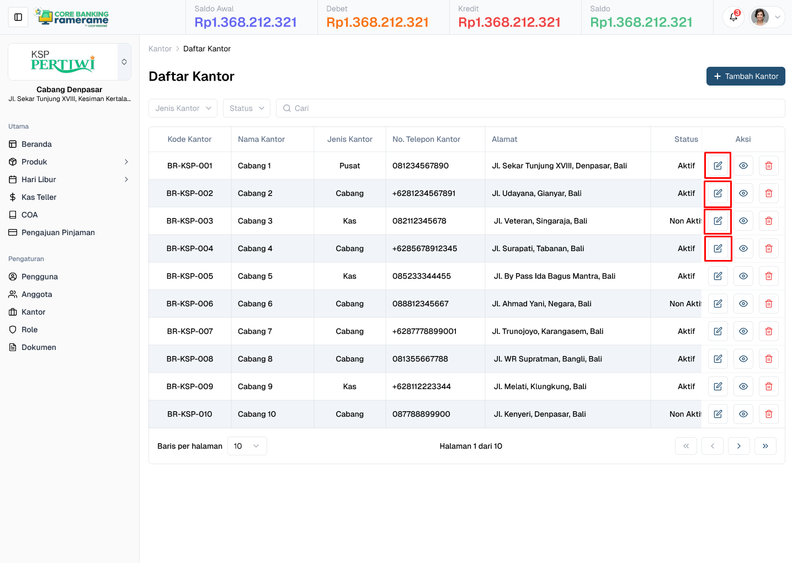792x563 pixels.
Task: Open the Status filter dropdown
Action: coord(247,108)
